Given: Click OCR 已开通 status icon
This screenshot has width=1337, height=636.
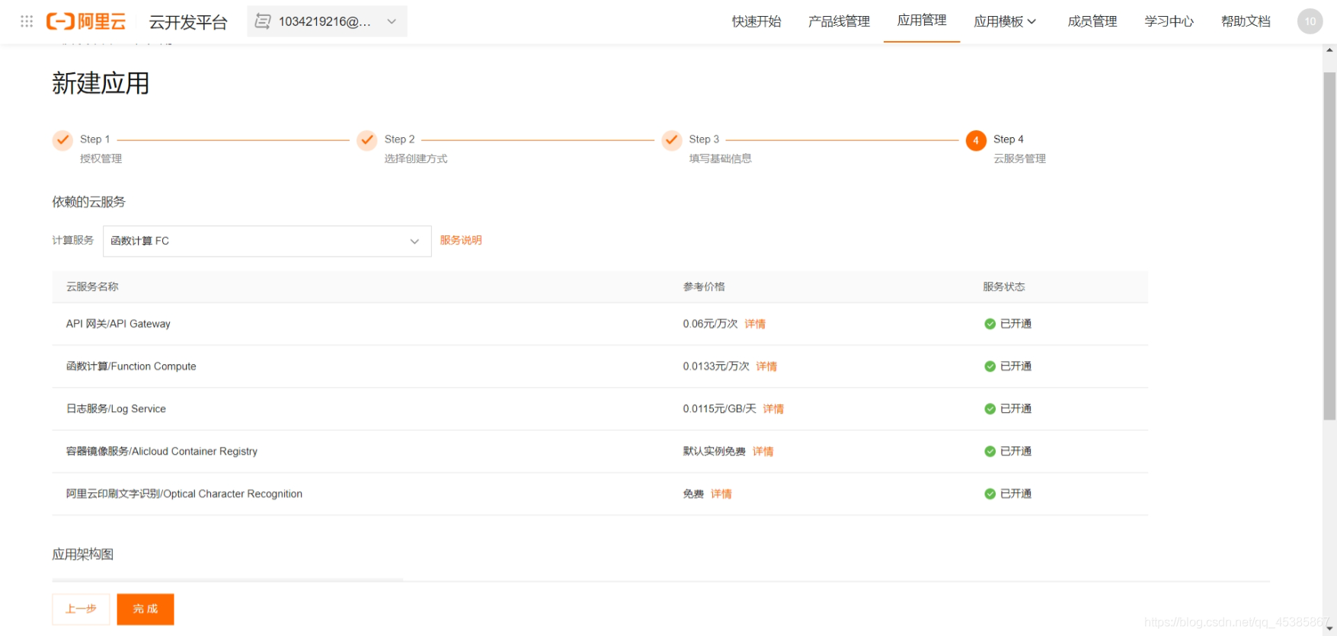Looking at the screenshot, I should pos(990,494).
